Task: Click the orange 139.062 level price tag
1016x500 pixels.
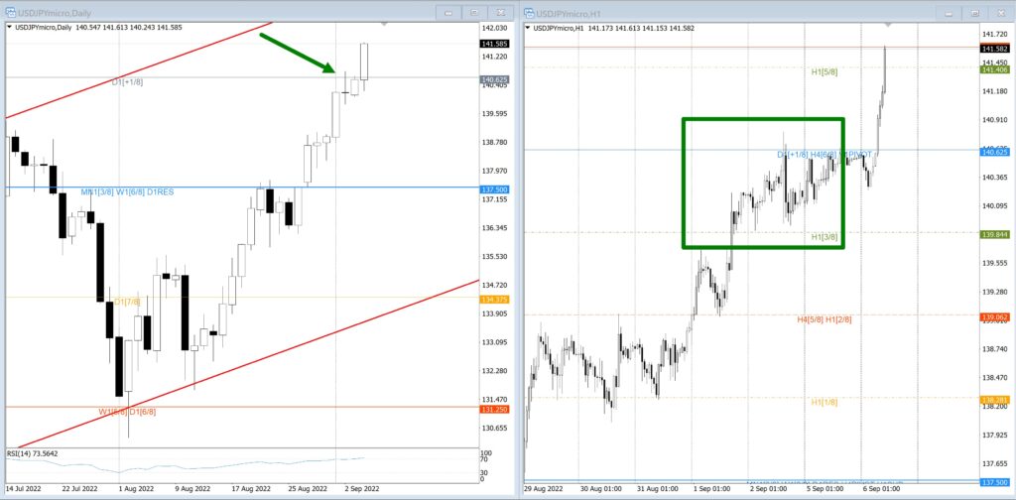Action: tap(994, 317)
